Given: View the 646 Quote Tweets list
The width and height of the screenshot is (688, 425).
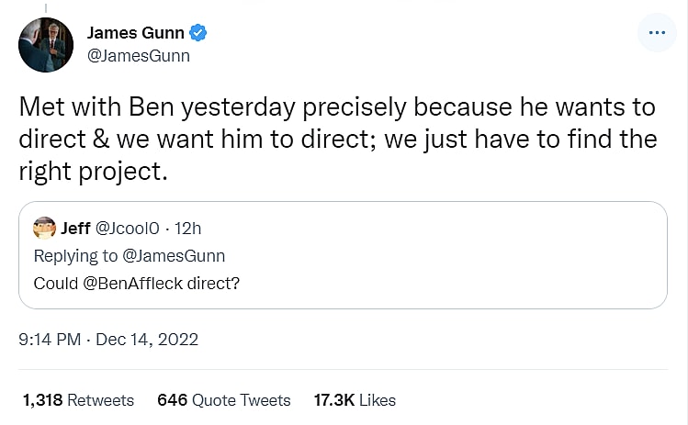Looking at the screenshot, I should coord(223,400).
